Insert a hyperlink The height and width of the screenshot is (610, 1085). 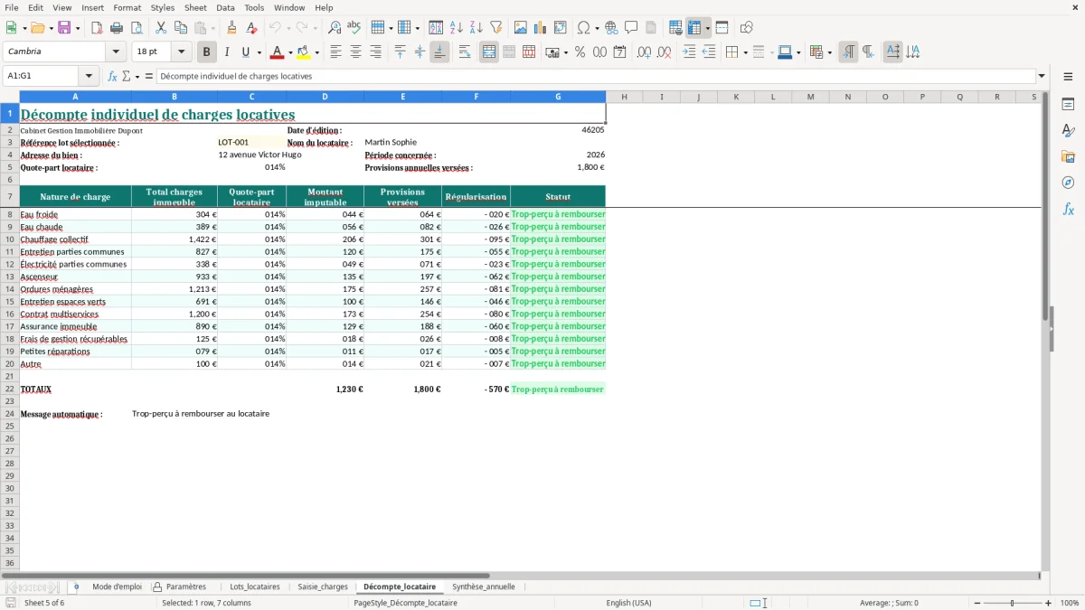click(611, 28)
